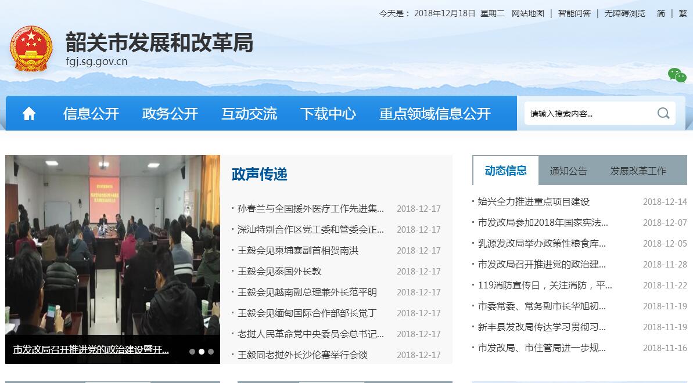Open the 政务公开 menu
The width and height of the screenshot is (693, 383).
point(170,114)
